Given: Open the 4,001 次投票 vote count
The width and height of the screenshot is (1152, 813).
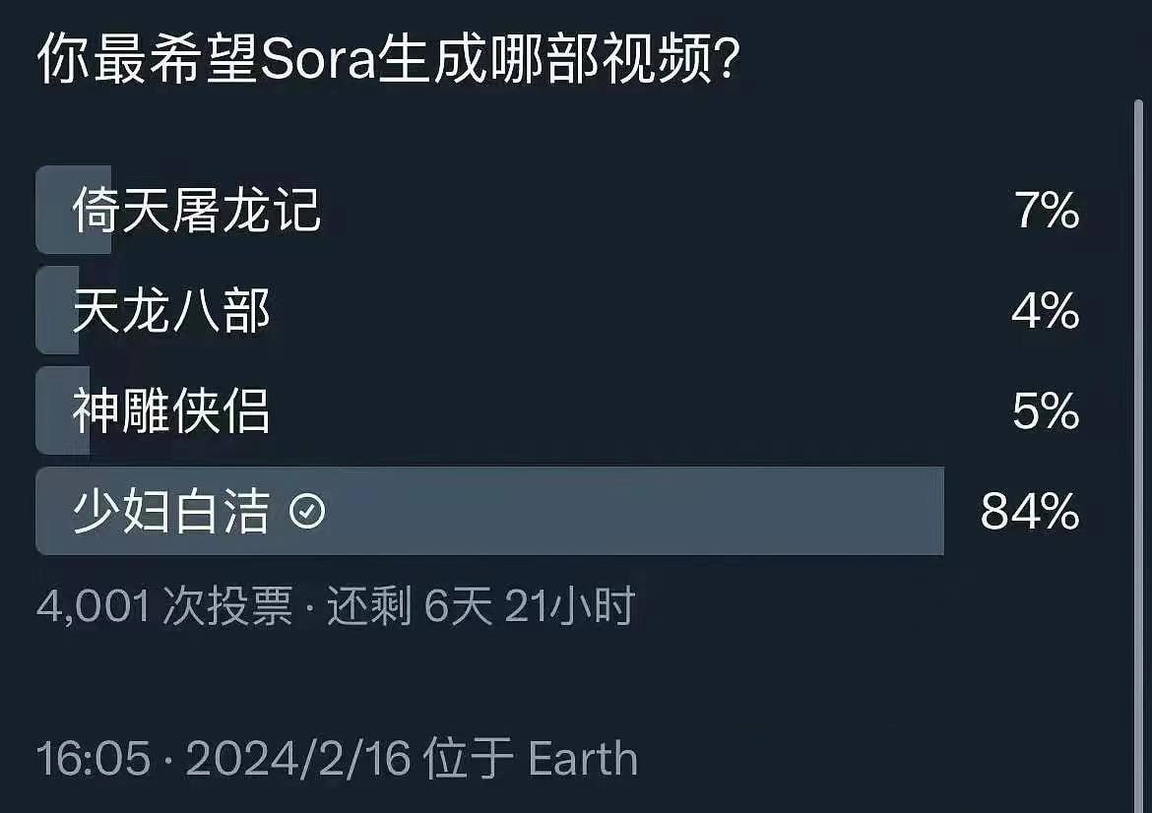Looking at the screenshot, I should pos(164,607).
